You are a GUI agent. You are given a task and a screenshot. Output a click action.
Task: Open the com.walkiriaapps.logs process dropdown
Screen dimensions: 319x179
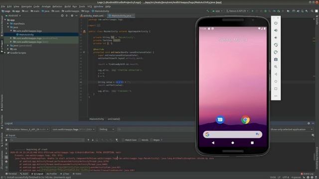(73, 129)
